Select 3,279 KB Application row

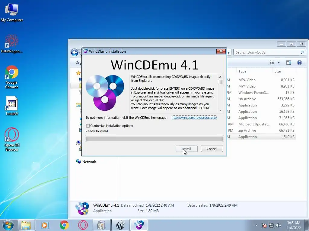click(x=261, y=105)
